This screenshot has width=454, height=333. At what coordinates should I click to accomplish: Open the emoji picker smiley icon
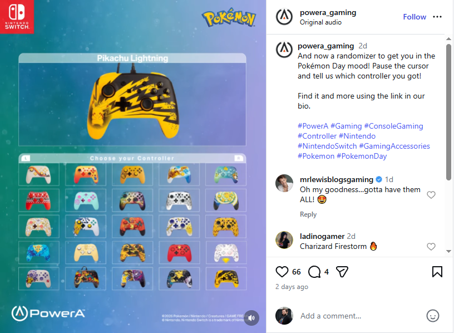coord(432,316)
